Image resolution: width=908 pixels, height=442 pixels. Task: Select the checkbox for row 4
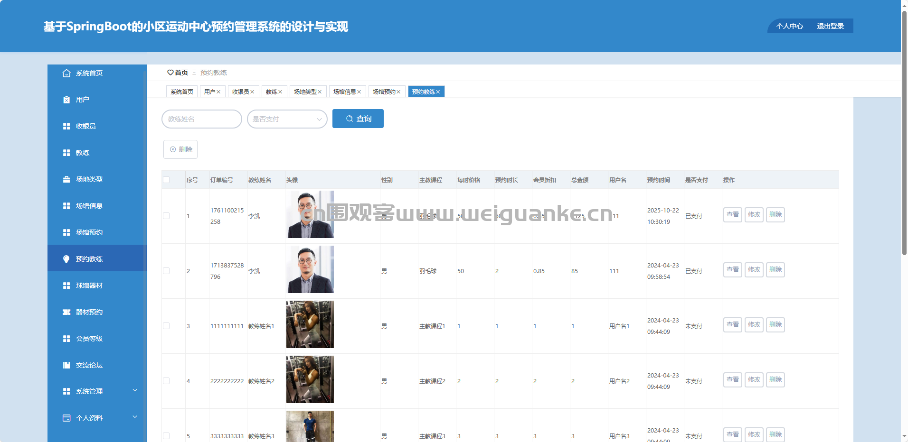[166, 381]
